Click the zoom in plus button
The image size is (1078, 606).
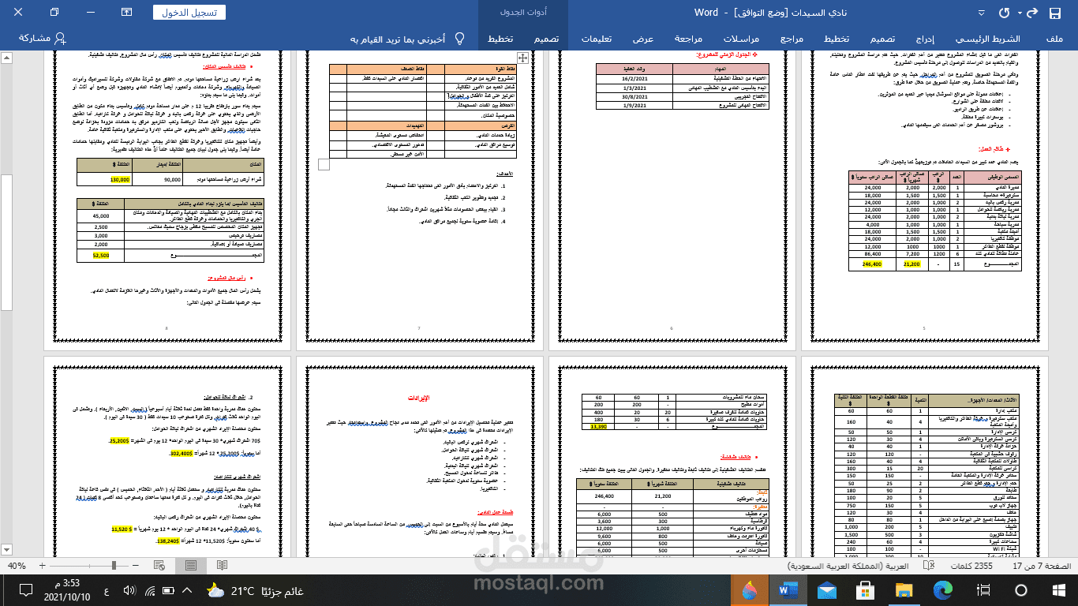[42, 566]
